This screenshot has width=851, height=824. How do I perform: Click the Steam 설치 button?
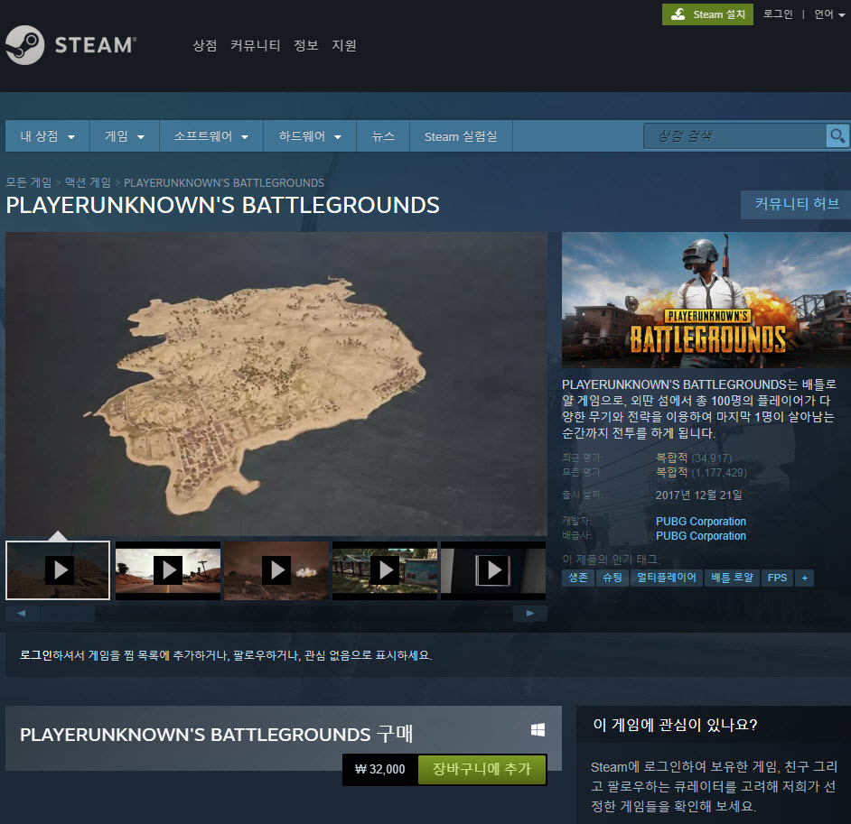(x=707, y=14)
